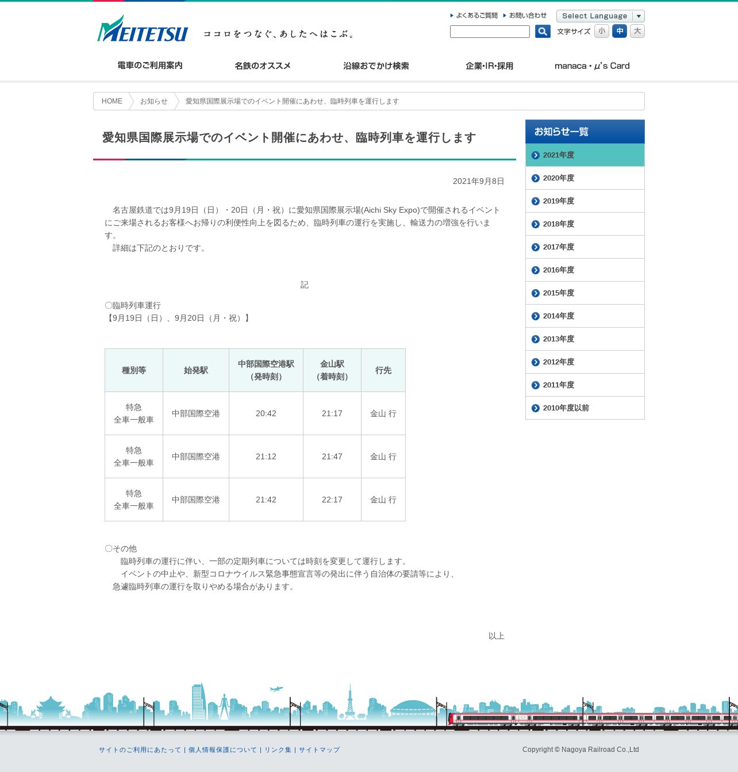738x772 pixels.
Task: Click arrival time 22:17 cell
Action: click(x=332, y=500)
